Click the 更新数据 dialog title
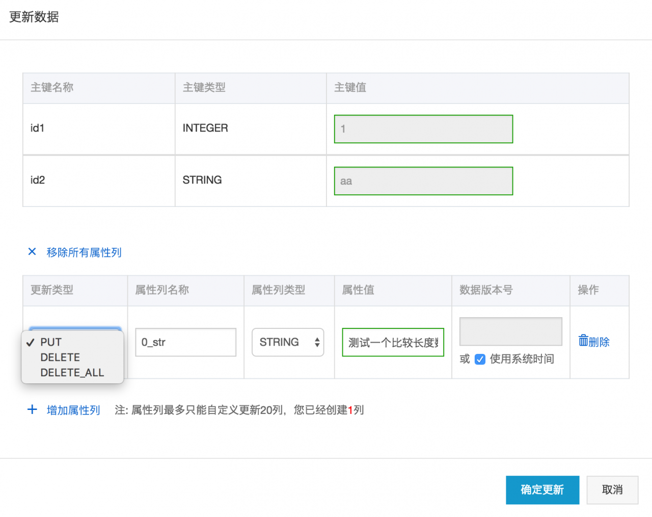The height and width of the screenshot is (517, 652). coord(34,17)
